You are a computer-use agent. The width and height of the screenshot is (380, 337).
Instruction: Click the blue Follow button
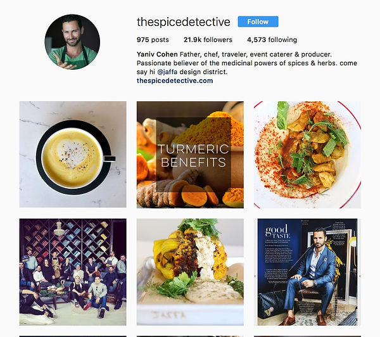pyautogui.click(x=258, y=22)
